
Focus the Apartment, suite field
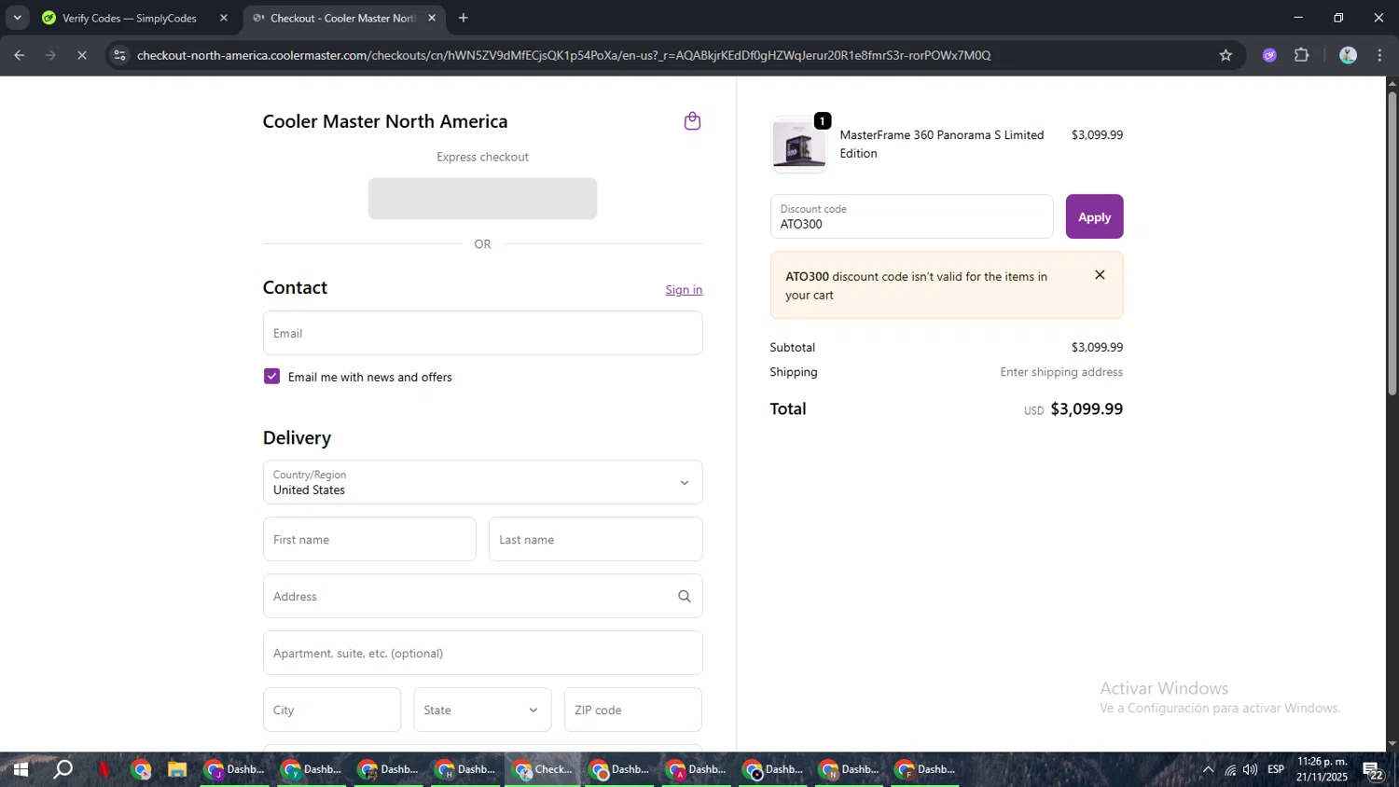(x=482, y=653)
